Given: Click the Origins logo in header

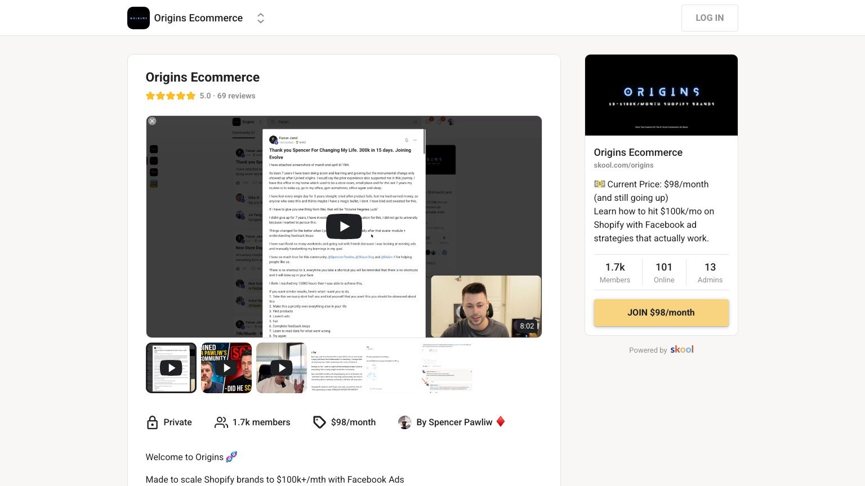Looking at the screenshot, I should click(139, 18).
